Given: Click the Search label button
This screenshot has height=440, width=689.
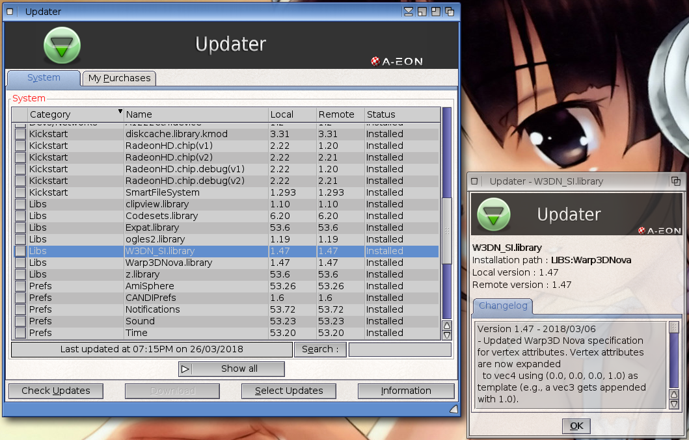Looking at the screenshot, I should click(x=320, y=350).
